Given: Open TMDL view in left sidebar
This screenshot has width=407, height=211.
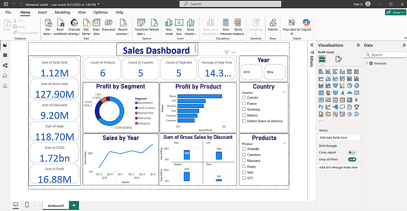Looking at the screenshot, I should [5, 86].
